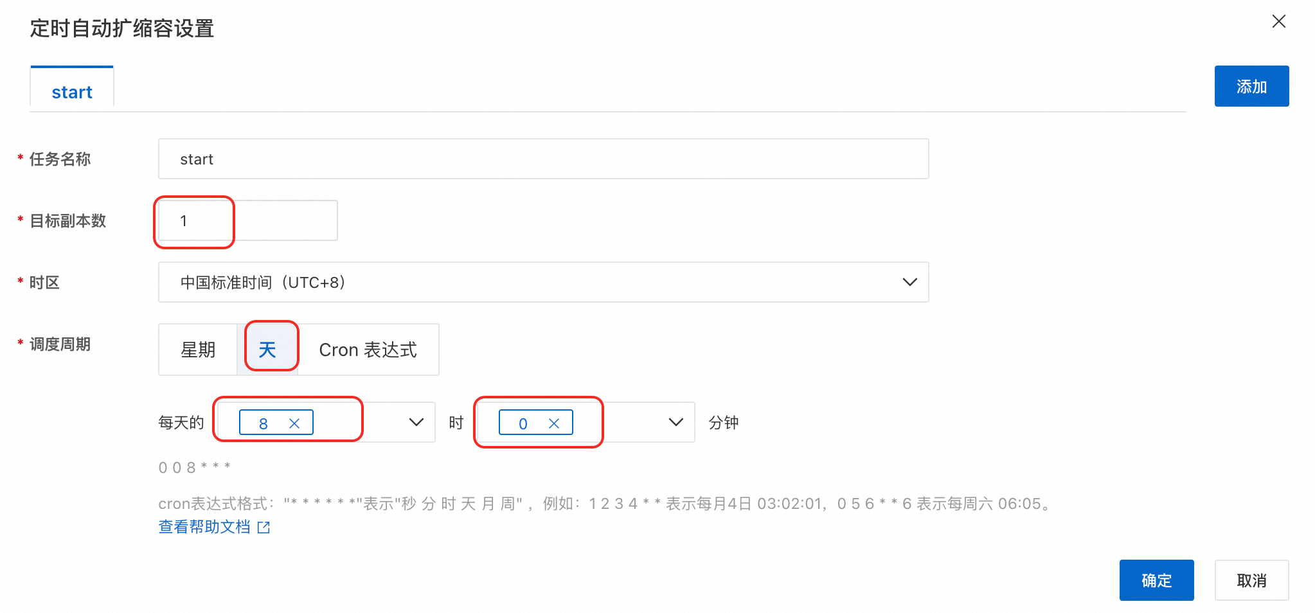Expand the hour dropdown arrow

click(x=416, y=422)
